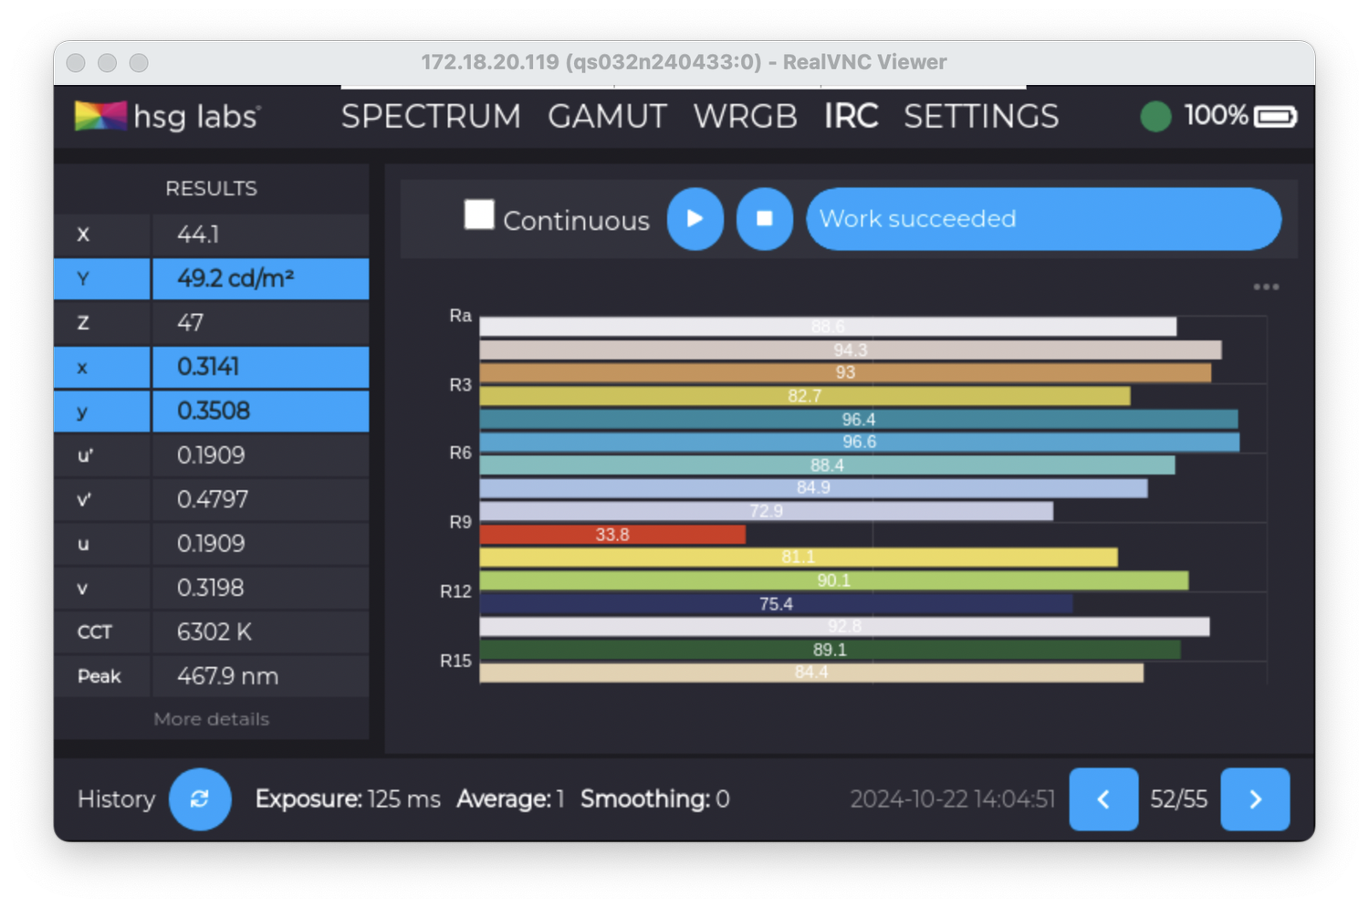
Task: Click the History label
Action: point(116,799)
